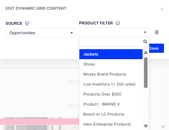Click the gray down arrow at page corner

tap(163, 127)
